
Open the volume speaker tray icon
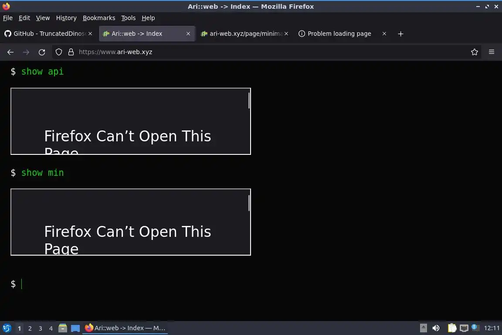(436, 328)
